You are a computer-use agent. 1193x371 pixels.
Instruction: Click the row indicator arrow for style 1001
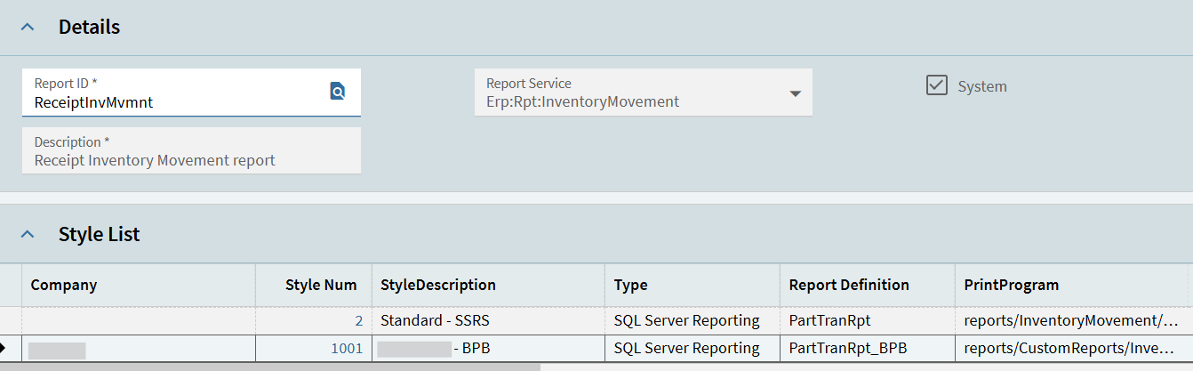pos(5,348)
